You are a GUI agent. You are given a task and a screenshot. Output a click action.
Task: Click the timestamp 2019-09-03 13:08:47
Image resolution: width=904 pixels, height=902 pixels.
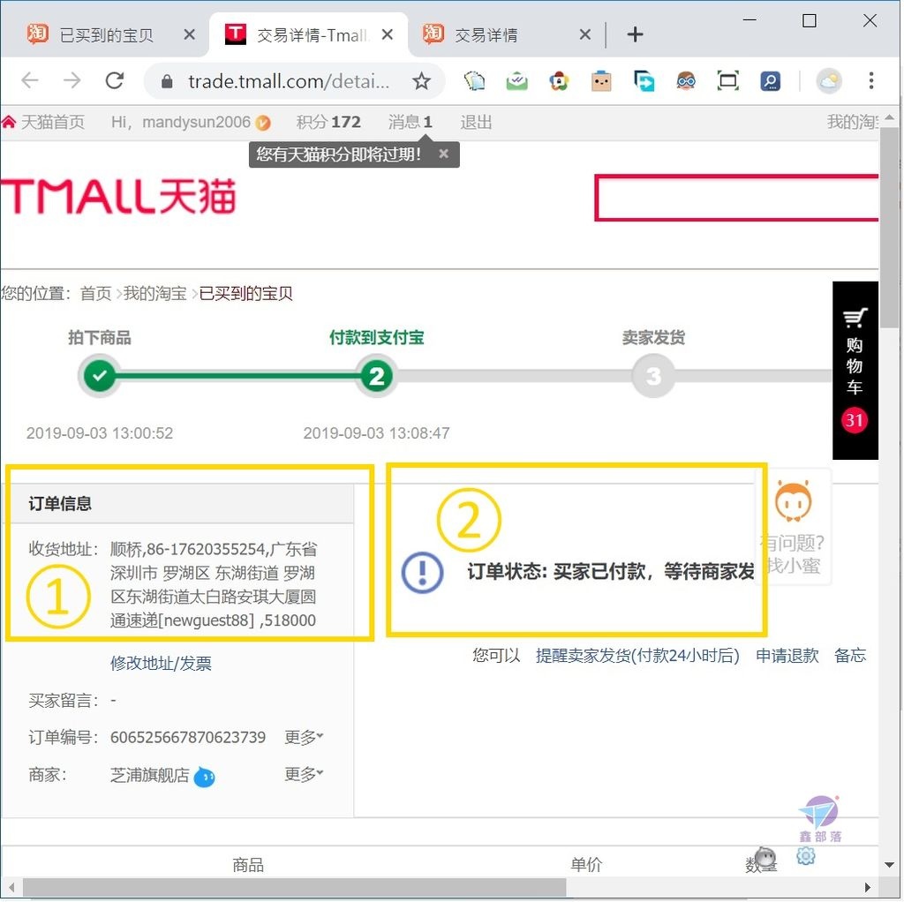[x=376, y=432]
